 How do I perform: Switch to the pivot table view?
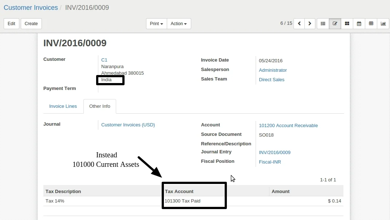(371, 23)
